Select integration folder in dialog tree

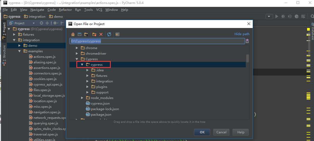[x=102, y=81]
